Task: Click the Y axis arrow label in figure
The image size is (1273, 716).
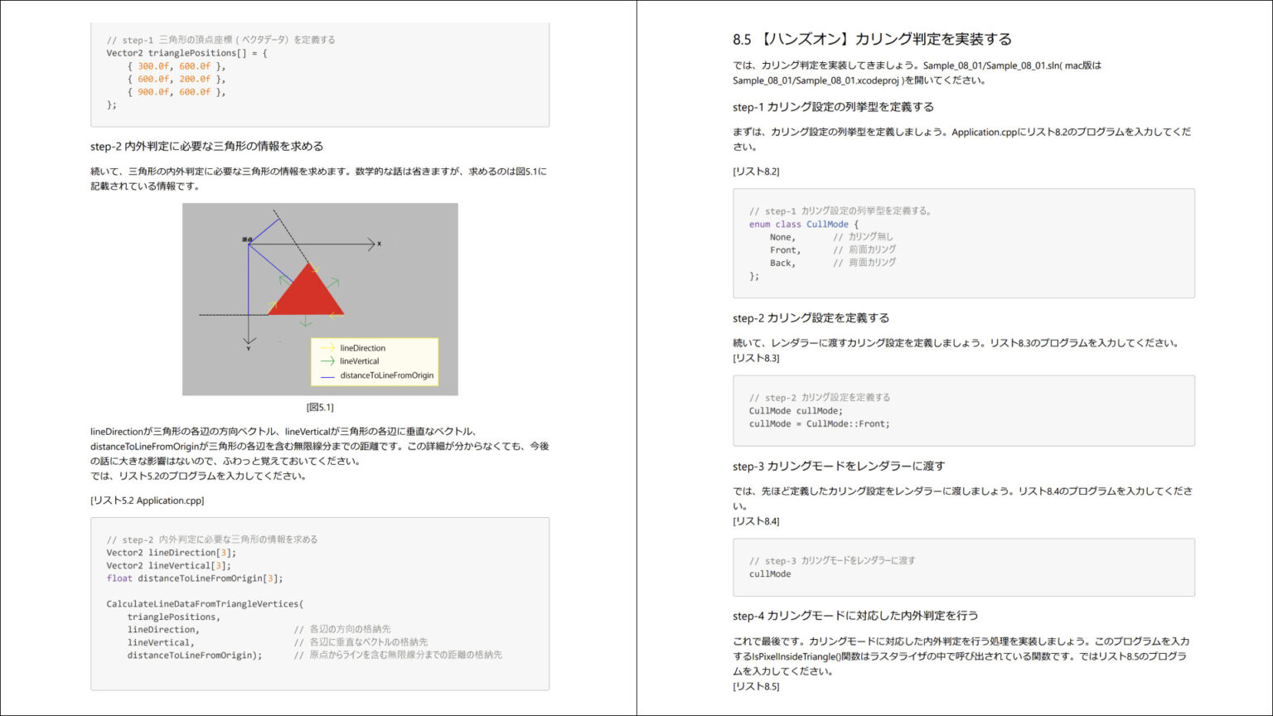Action: pos(248,348)
